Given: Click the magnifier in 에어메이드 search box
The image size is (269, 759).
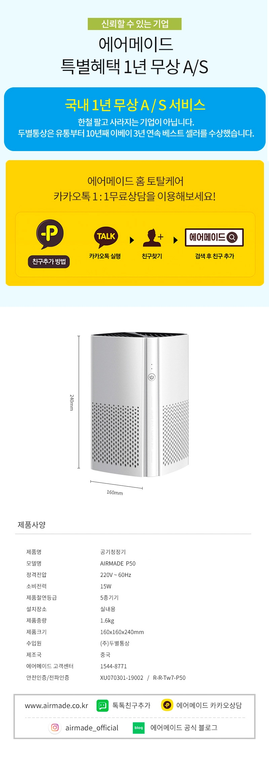Looking at the screenshot, I should tap(232, 237).
